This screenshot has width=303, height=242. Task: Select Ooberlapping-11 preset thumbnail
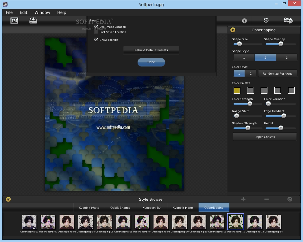pos(217,222)
